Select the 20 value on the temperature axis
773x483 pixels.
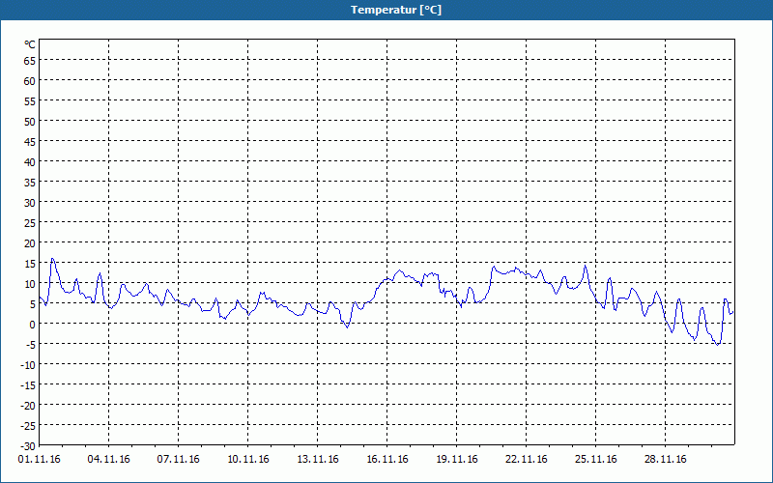pos(30,243)
